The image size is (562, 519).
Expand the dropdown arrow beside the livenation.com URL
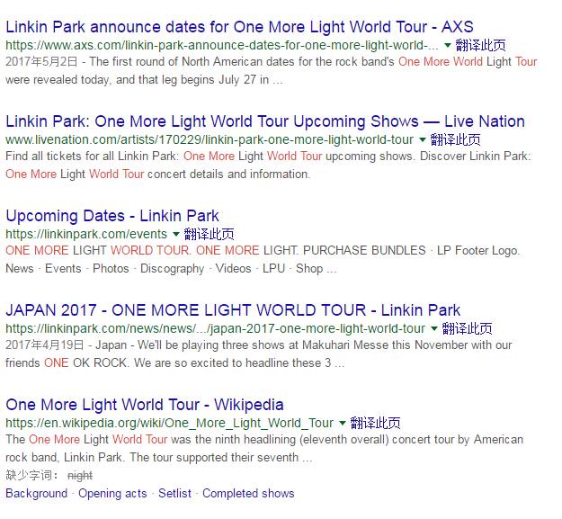pos(423,139)
